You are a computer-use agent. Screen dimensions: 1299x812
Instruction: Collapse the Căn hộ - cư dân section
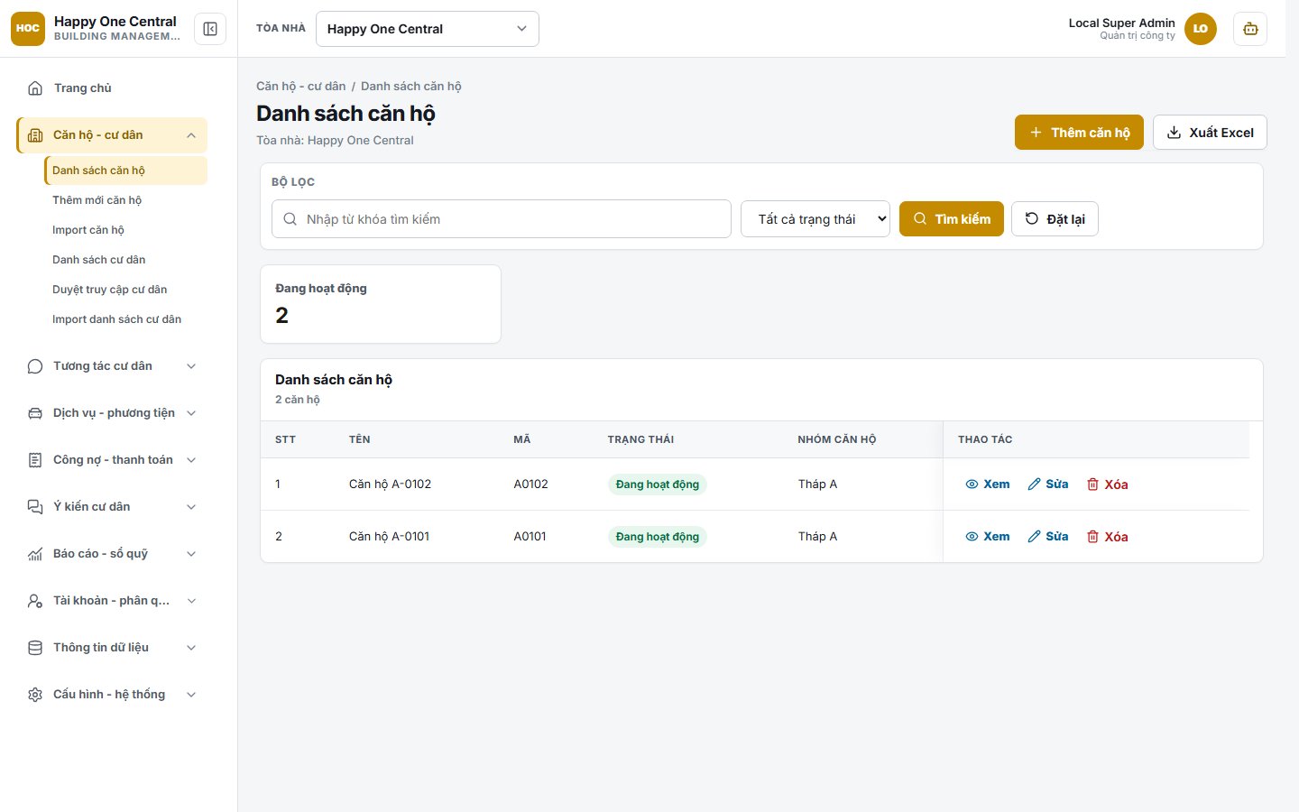(x=112, y=135)
